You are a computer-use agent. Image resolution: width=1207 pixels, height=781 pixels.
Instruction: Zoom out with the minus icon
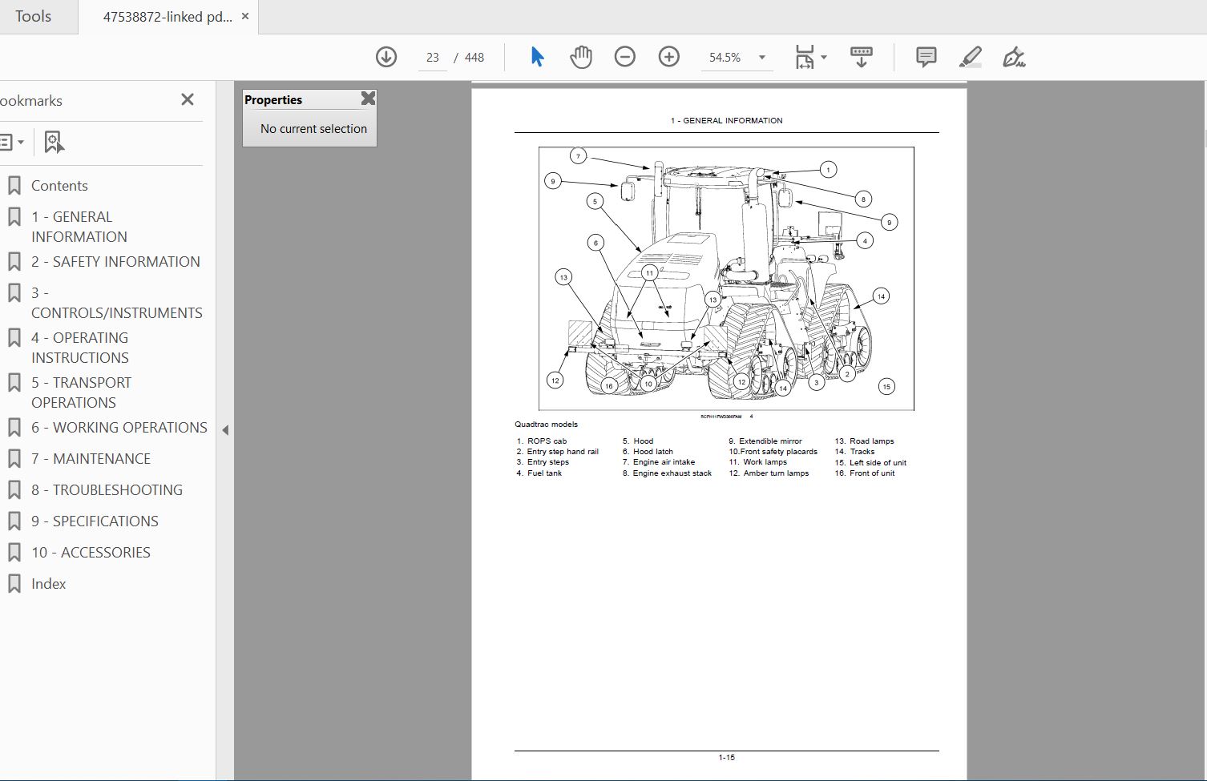tap(624, 57)
